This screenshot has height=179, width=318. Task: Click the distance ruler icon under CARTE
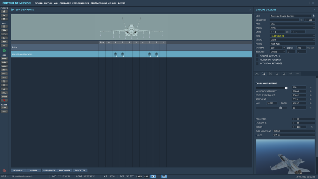click(x=4, y=111)
